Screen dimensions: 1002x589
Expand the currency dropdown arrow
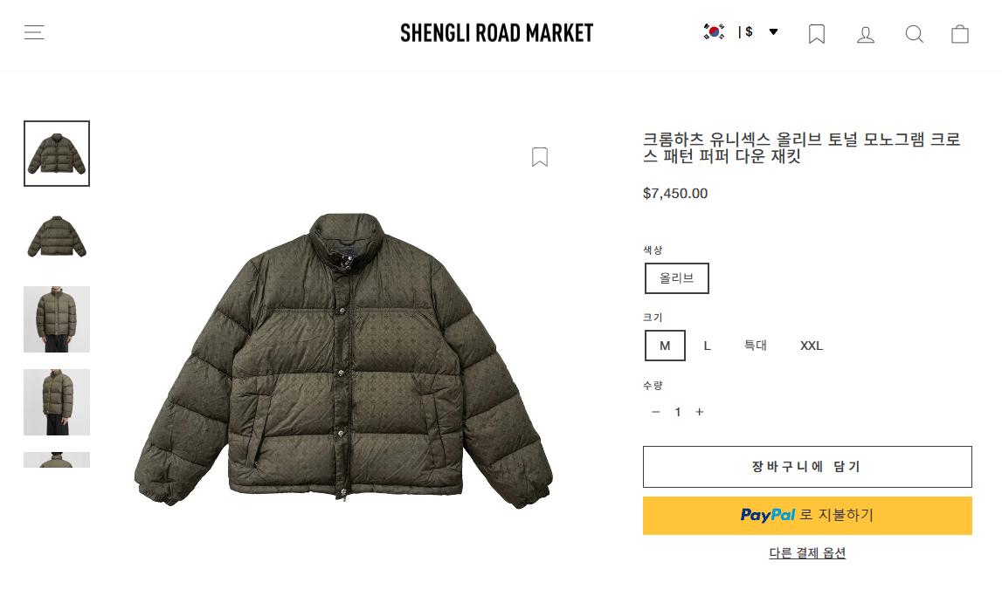tap(773, 32)
